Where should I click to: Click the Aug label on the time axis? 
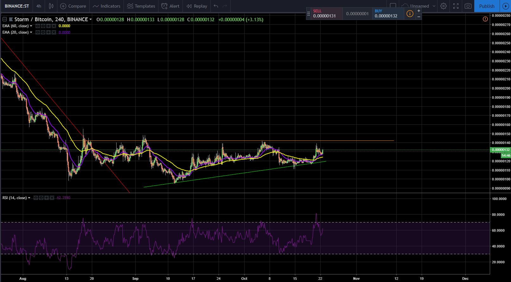coord(22,279)
